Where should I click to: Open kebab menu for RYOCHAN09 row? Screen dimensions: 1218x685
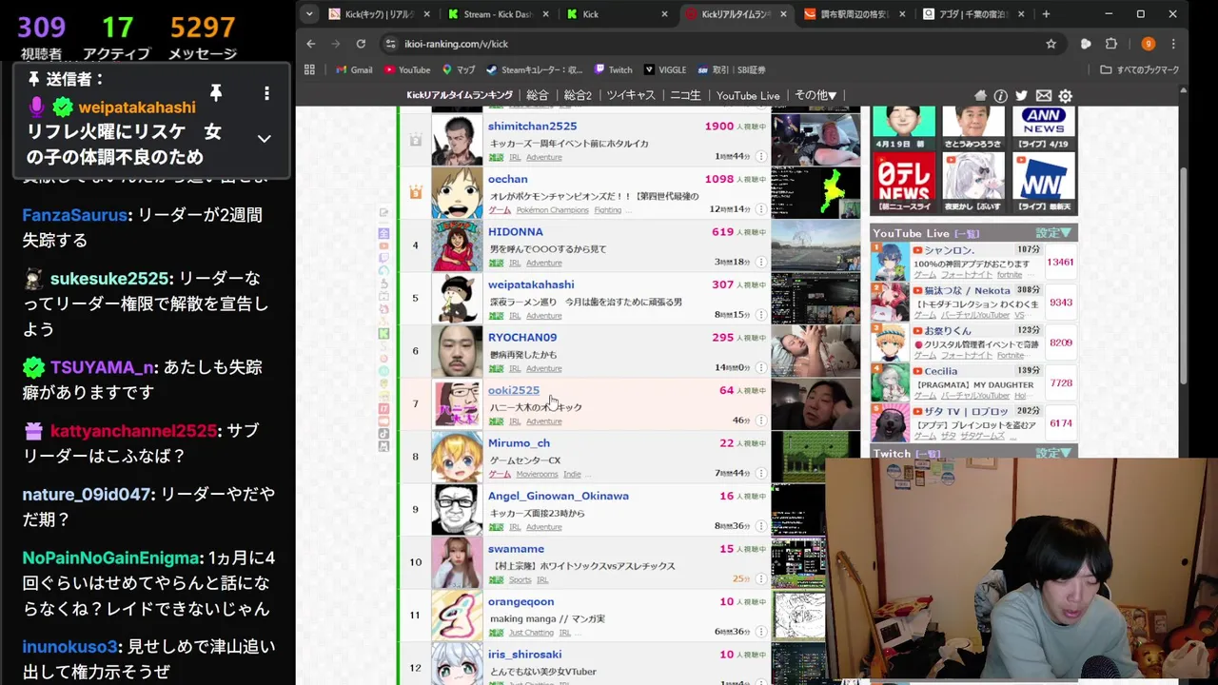[760, 367]
